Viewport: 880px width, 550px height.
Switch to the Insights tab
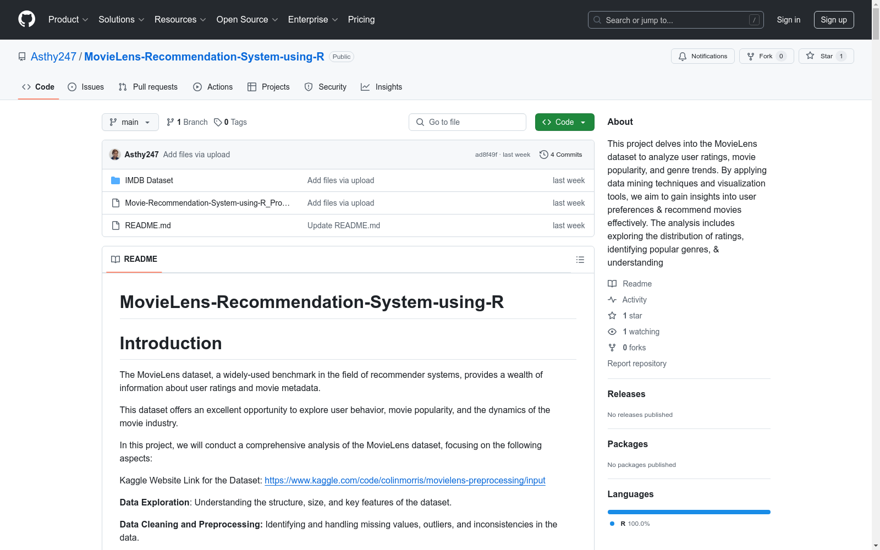click(382, 87)
